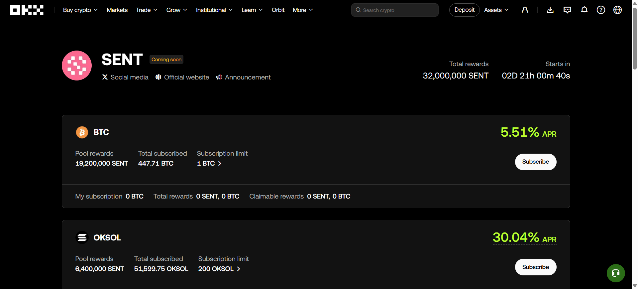Click the Search crypto field

point(395,10)
